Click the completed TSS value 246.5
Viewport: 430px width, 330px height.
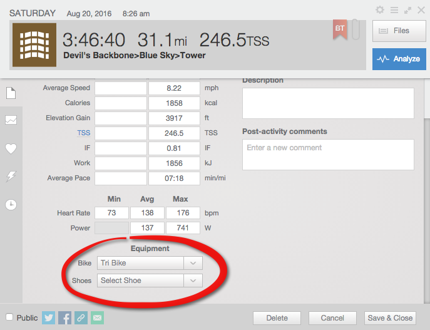pyautogui.click(x=174, y=133)
